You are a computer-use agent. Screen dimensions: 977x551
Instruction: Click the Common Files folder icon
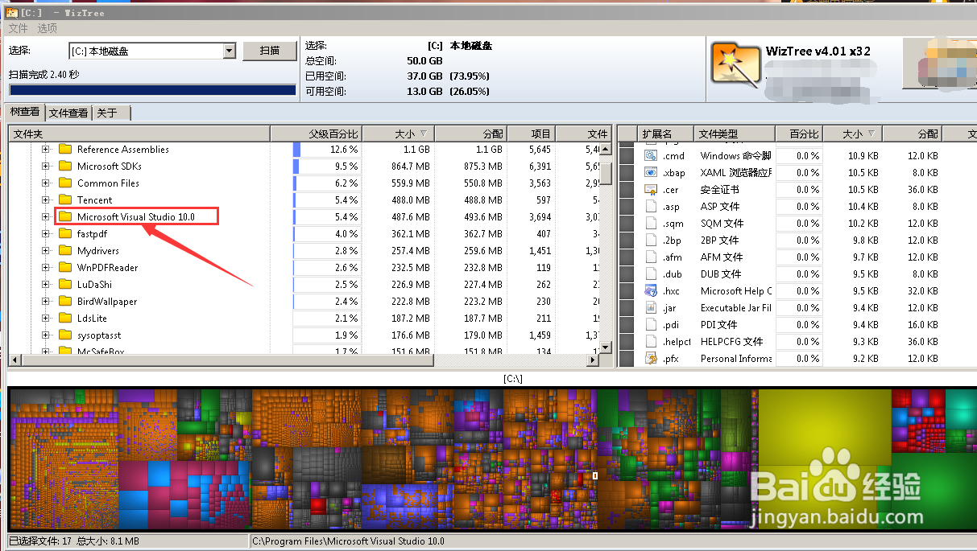pyautogui.click(x=65, y=183)
